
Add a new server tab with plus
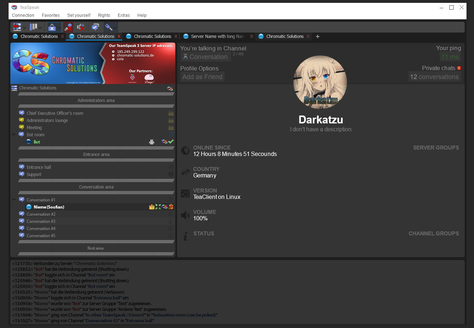pos(318,36)
